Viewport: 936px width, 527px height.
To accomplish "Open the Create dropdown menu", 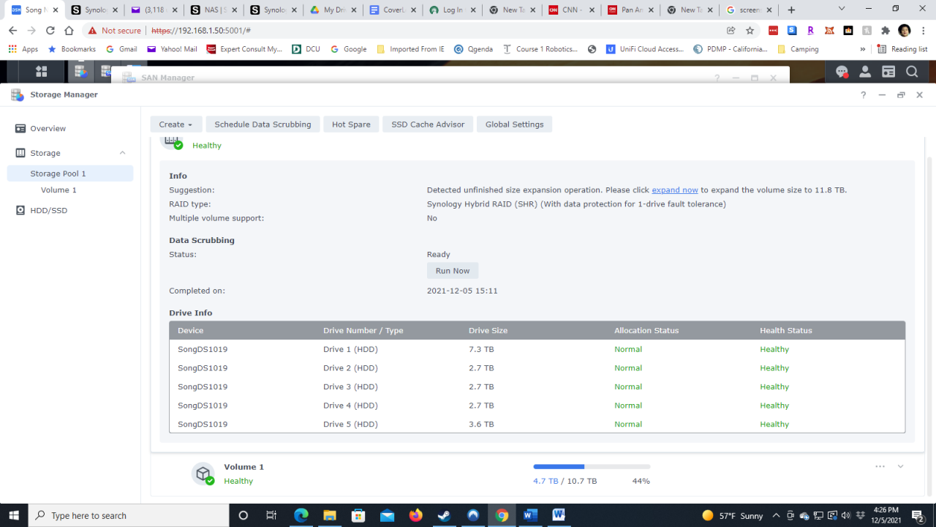I will tap(175, 124).
